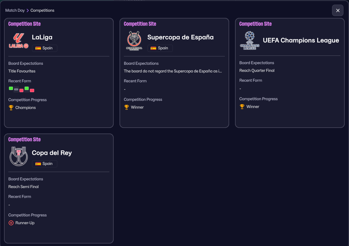Screen dimensions: 349x246
Task: Click the truncated Supercopa board expectations text
Action: point(172,71)
